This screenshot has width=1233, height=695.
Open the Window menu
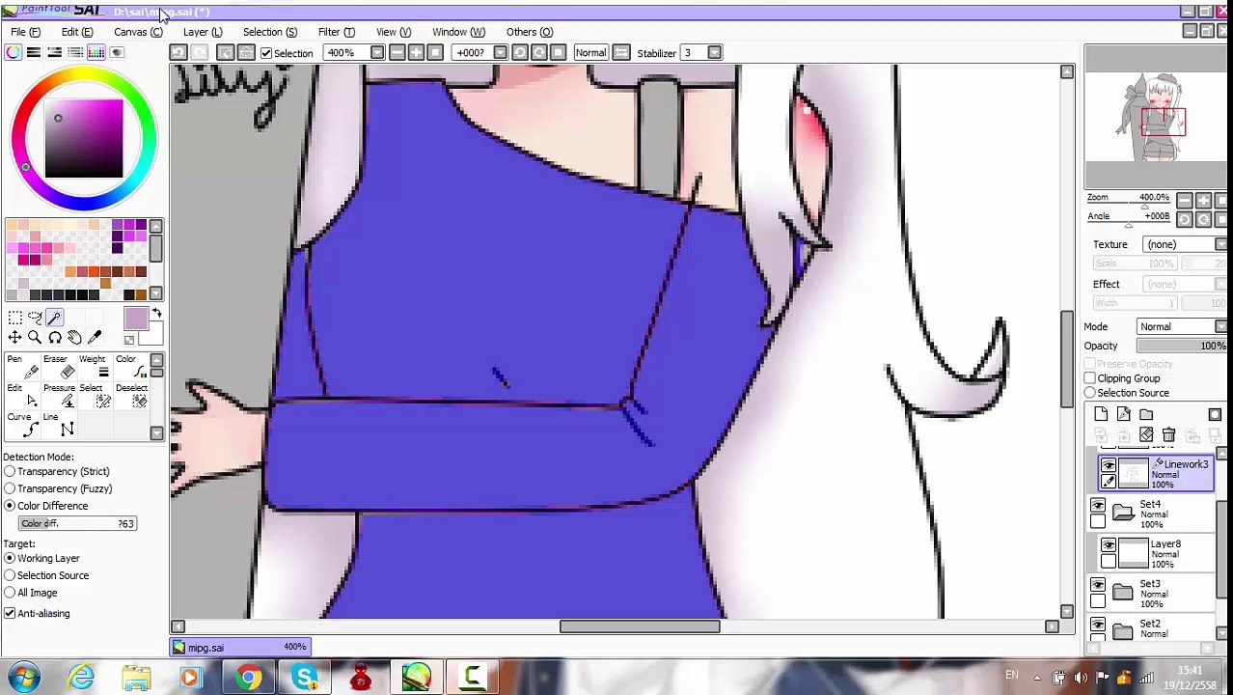[458, 32]
